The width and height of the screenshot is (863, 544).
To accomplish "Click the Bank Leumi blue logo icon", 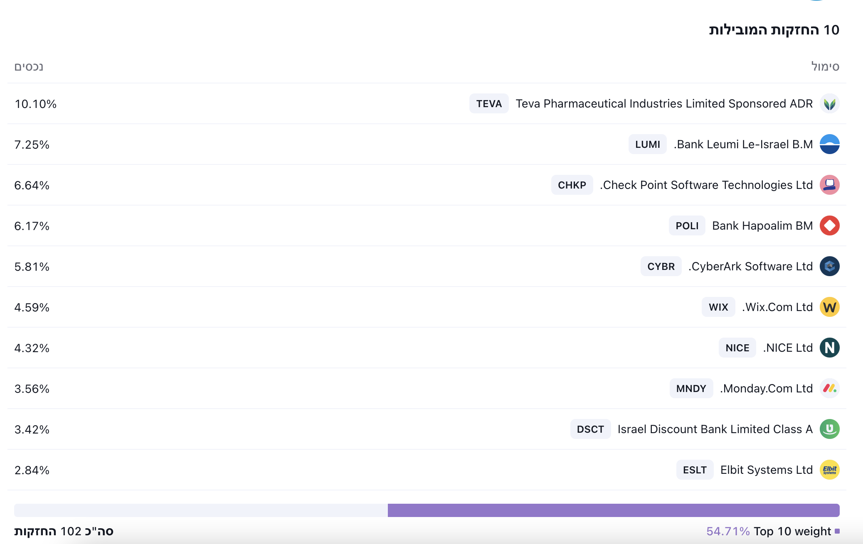I will click(x=829, y=144).
